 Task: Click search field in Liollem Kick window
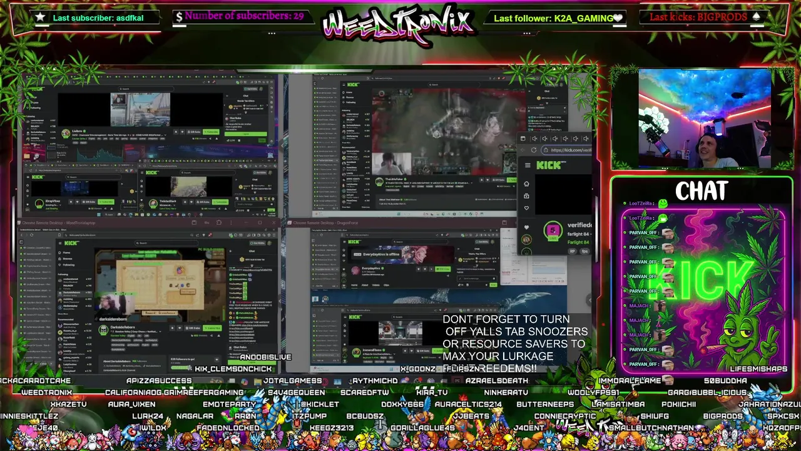pos(146,89)
